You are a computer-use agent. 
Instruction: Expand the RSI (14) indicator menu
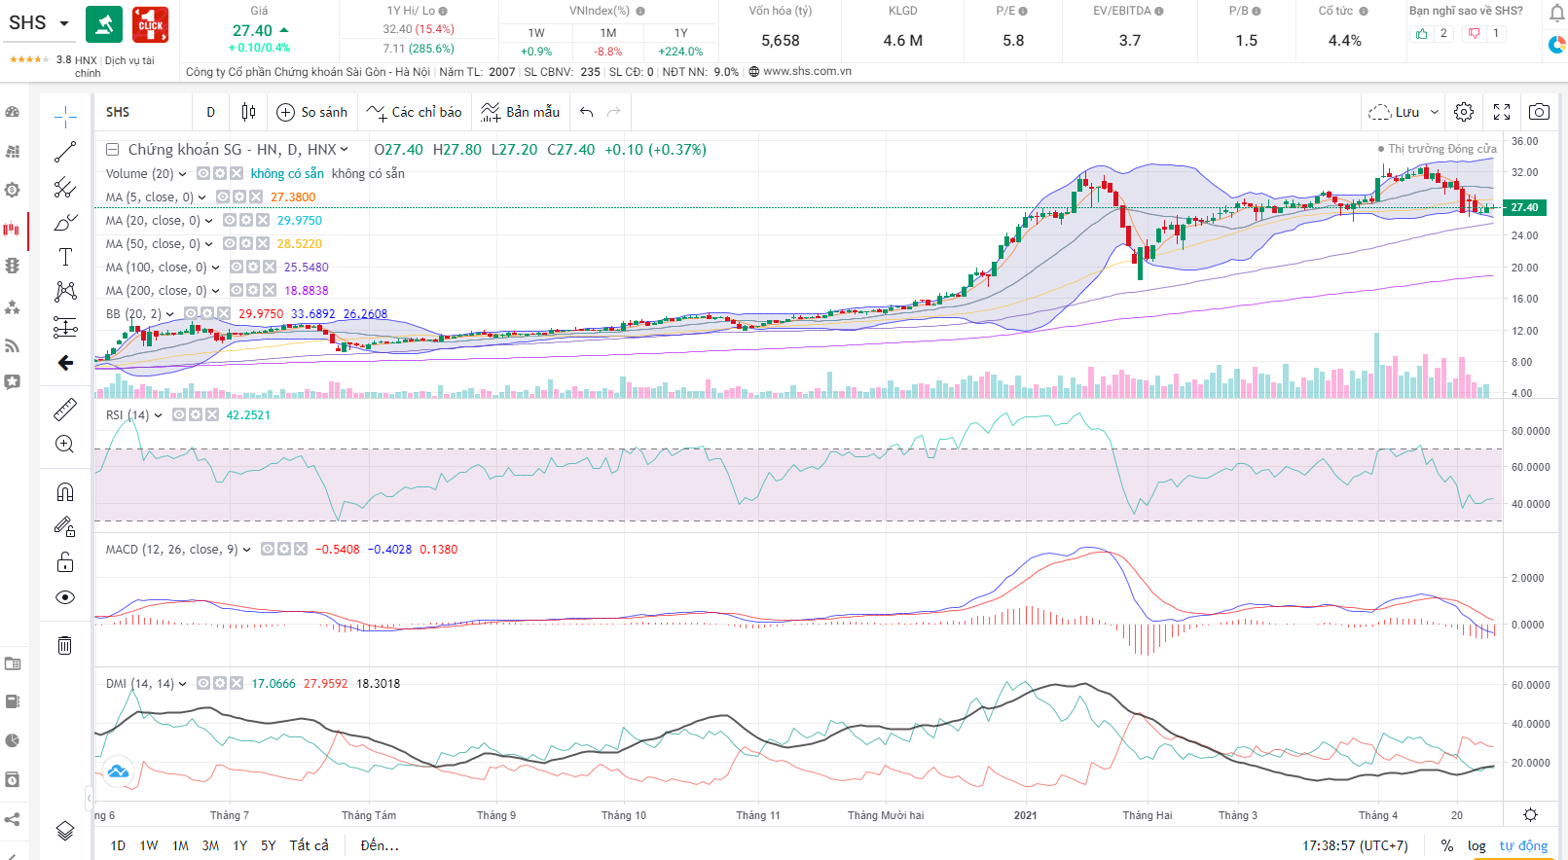point(159,415)
